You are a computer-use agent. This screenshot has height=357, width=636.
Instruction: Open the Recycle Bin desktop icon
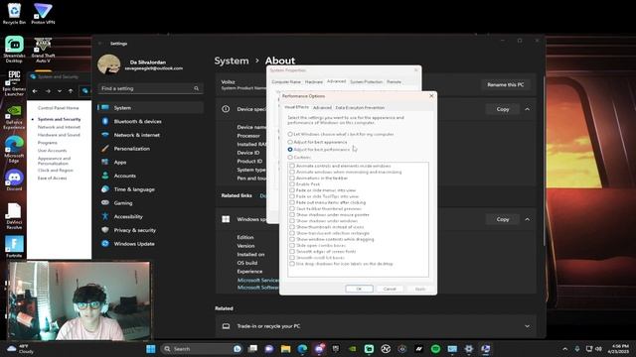pyautogui.click(x=14, y=13)
